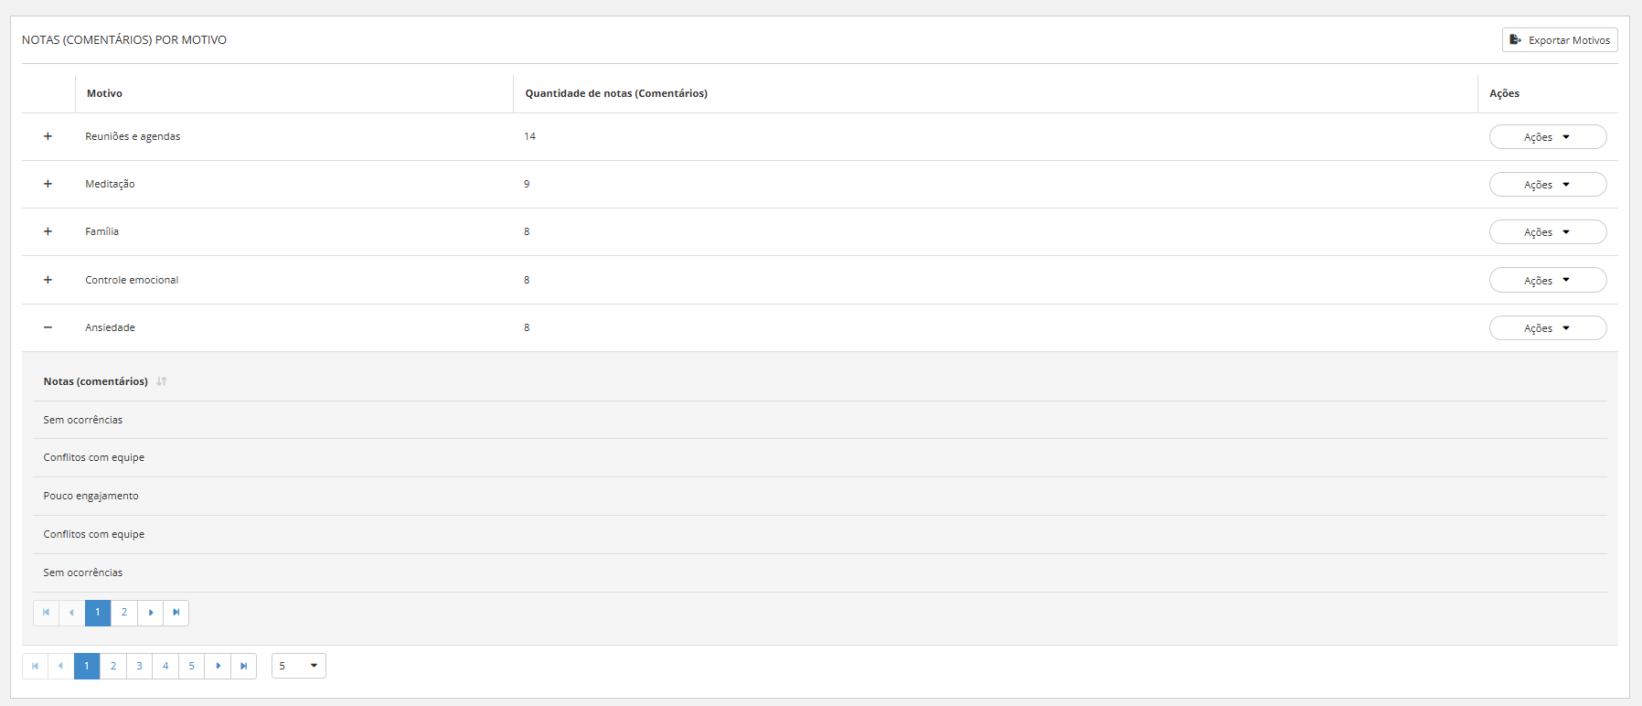Expand the Meditação row
The width and height of the screenshot is (1642, 706).
pos(48,184)
